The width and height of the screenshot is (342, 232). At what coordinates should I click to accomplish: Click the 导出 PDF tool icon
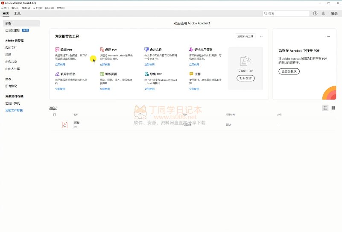coord(146,74)
